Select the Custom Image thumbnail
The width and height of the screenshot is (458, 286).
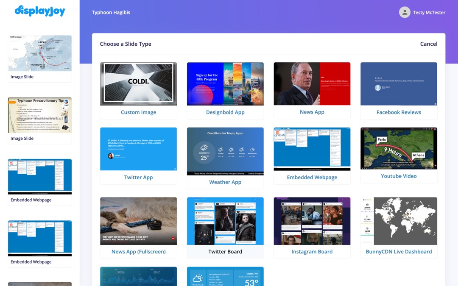(x=138, y=84)
